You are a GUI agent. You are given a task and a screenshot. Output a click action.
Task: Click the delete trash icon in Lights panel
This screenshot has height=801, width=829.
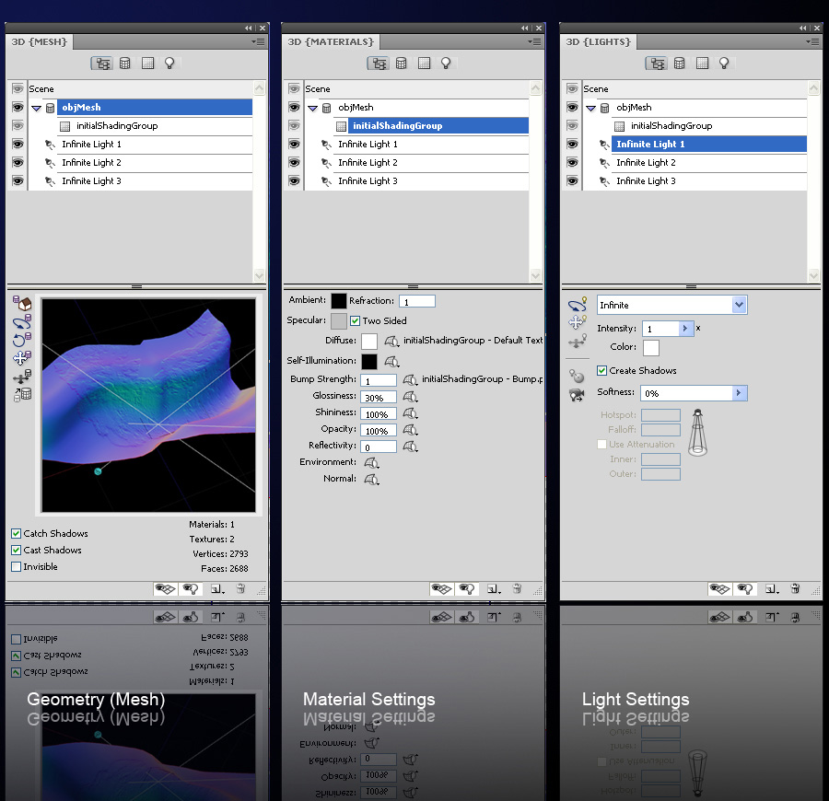pos(795,589)
